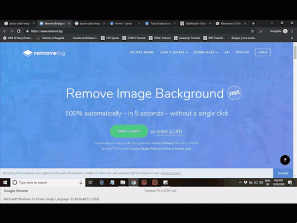Close the Home - Canva tab
Image resolution: width=297 pixels, height=223 pixels.
(139, 24)
